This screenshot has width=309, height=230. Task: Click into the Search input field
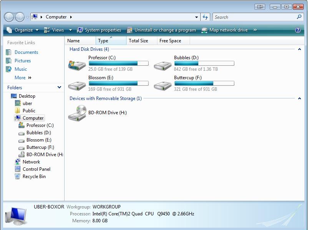pyautogui.click(x=254, y=17)
